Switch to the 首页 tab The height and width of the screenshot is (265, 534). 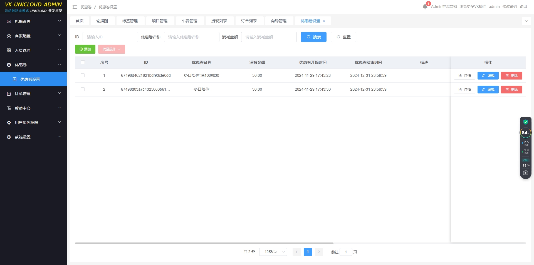click(80, 21)
